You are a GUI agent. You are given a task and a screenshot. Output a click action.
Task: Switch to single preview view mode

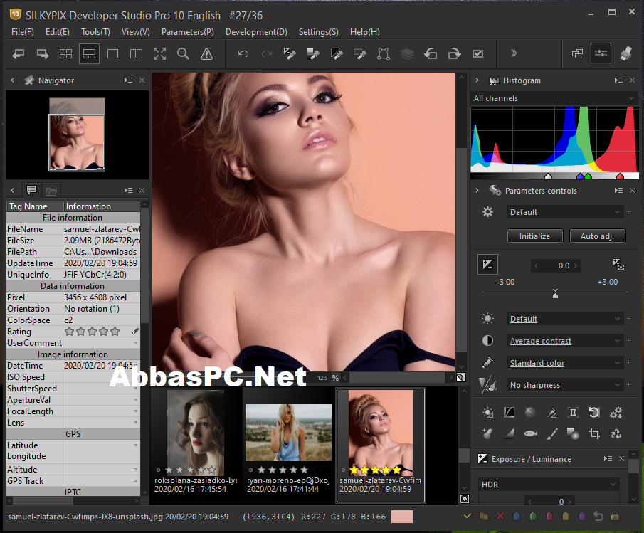[x=112, y=54]
